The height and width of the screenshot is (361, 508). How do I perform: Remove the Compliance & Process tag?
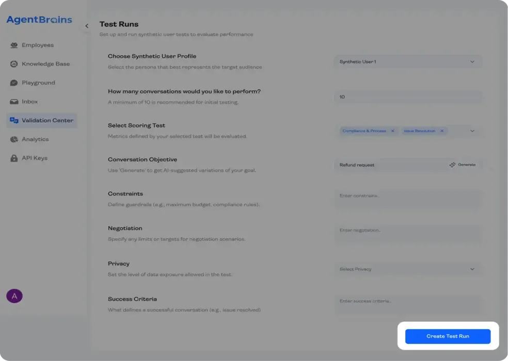392,131
